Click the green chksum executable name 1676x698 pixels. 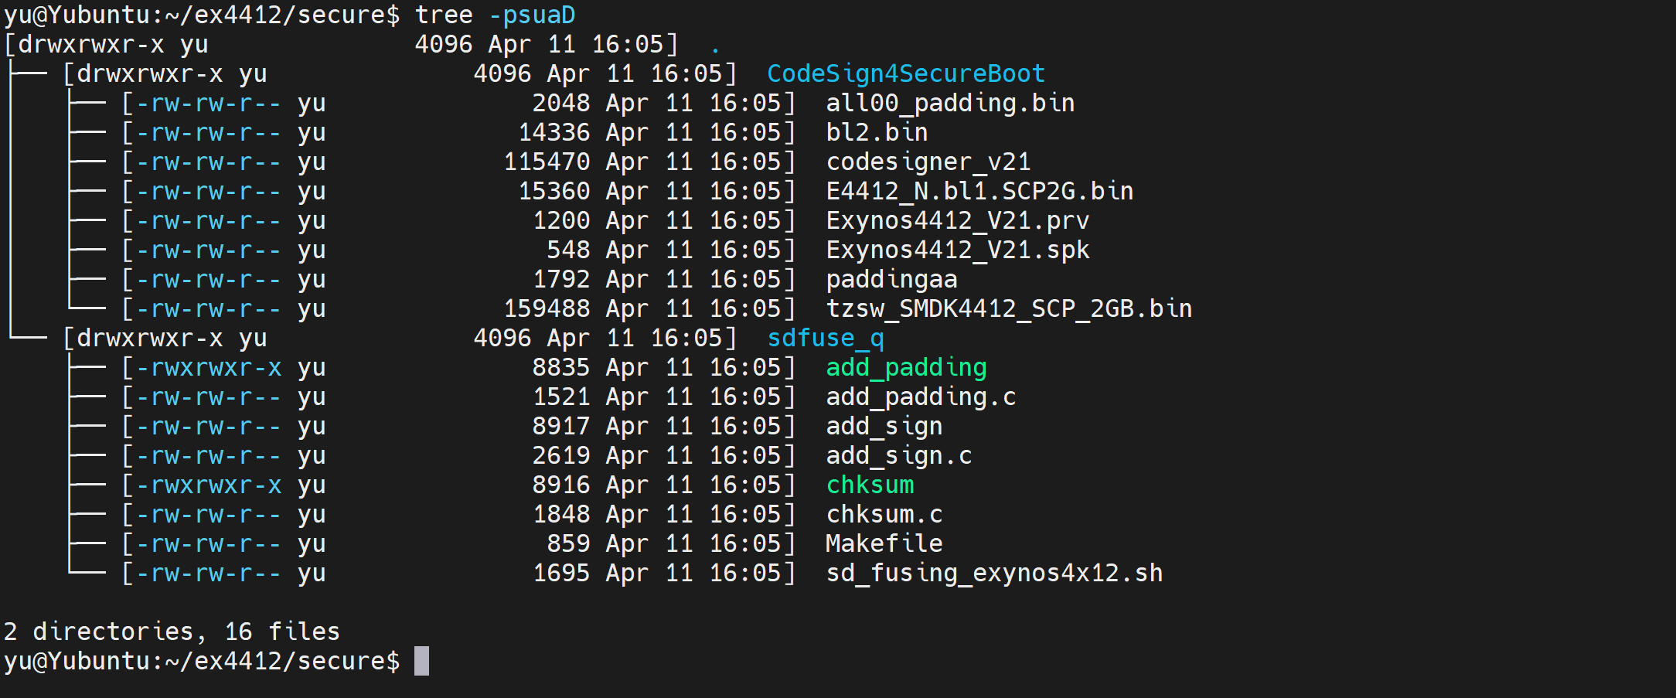[x=870, y=485]
